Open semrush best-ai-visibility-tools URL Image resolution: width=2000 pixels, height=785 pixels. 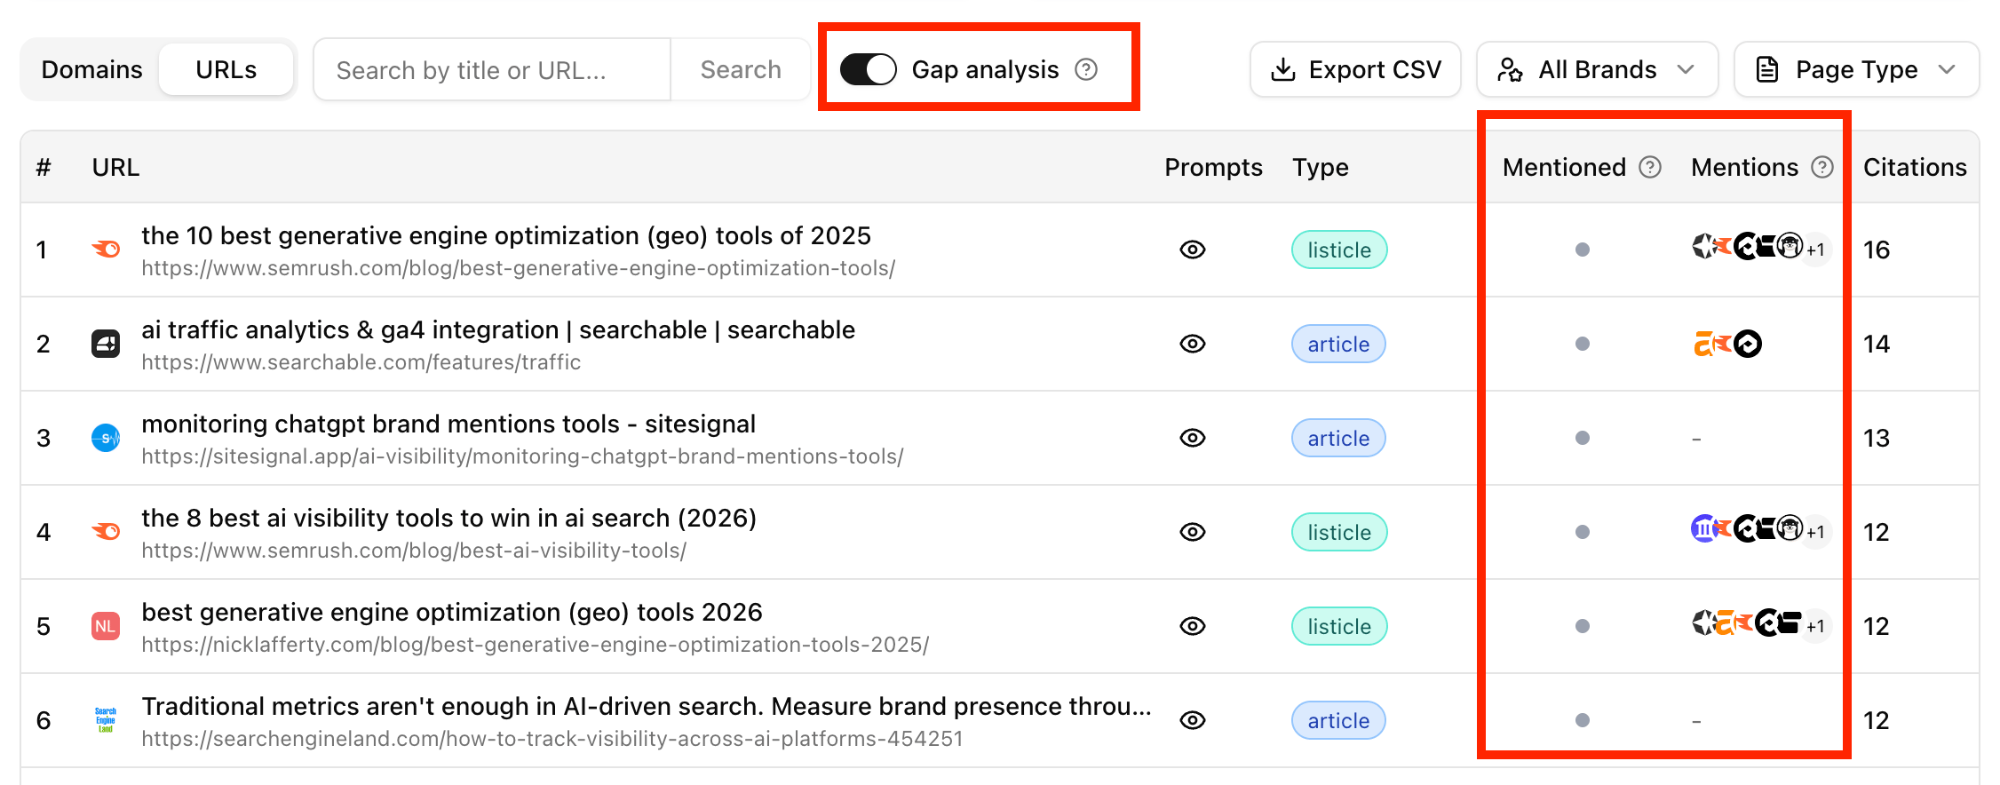[414, 551]
